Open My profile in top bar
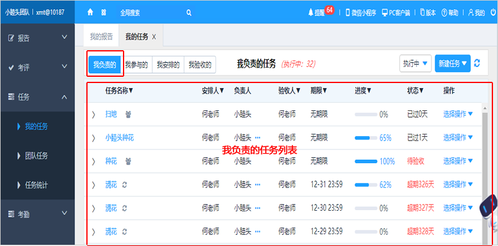The image size is (498, 246). pyautogui.click(x=476, y=12)
